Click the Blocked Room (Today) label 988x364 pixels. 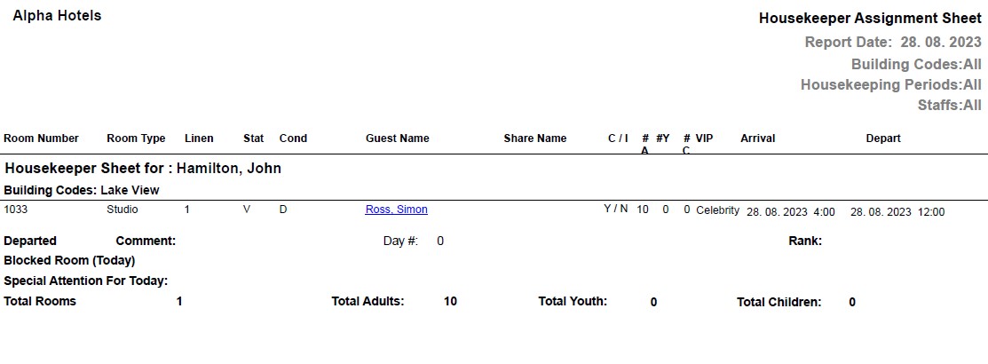point(69,261)
